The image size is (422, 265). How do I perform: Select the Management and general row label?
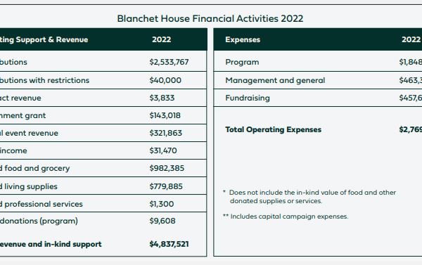[275, 80]
